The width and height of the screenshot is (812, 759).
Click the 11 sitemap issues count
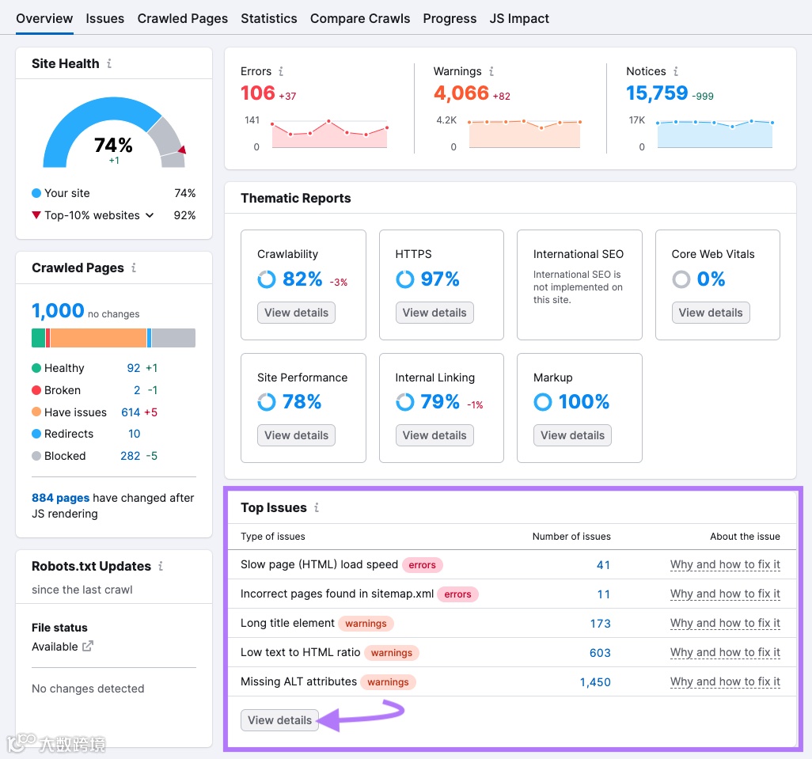click(x=604, y=594)
